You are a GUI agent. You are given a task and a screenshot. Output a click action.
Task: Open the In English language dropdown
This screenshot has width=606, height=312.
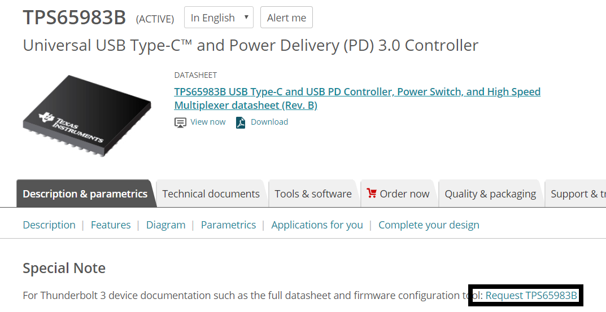pos(219,17)
